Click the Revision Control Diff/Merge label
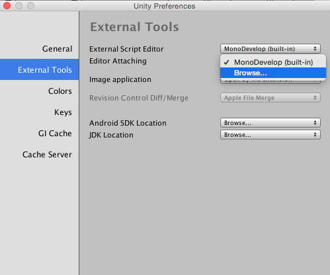This screenshot has height=275, width=330. [x=139, y=98]
